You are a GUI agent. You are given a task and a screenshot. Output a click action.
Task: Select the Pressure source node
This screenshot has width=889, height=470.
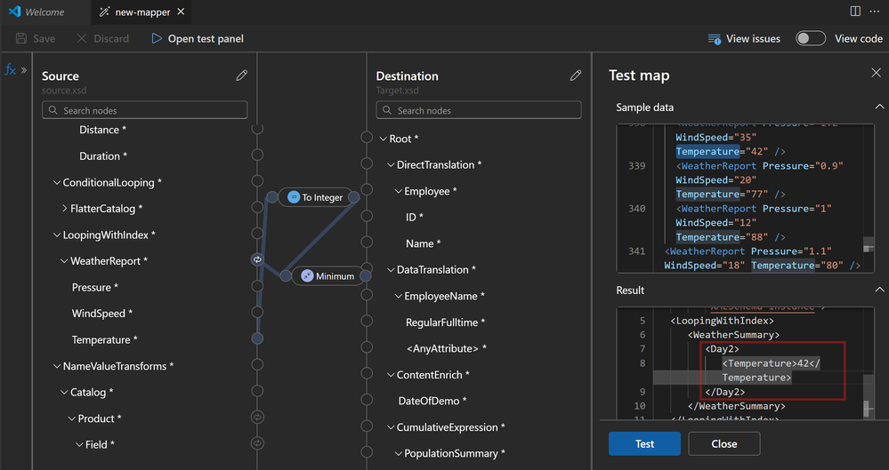[x=94, y=287]
